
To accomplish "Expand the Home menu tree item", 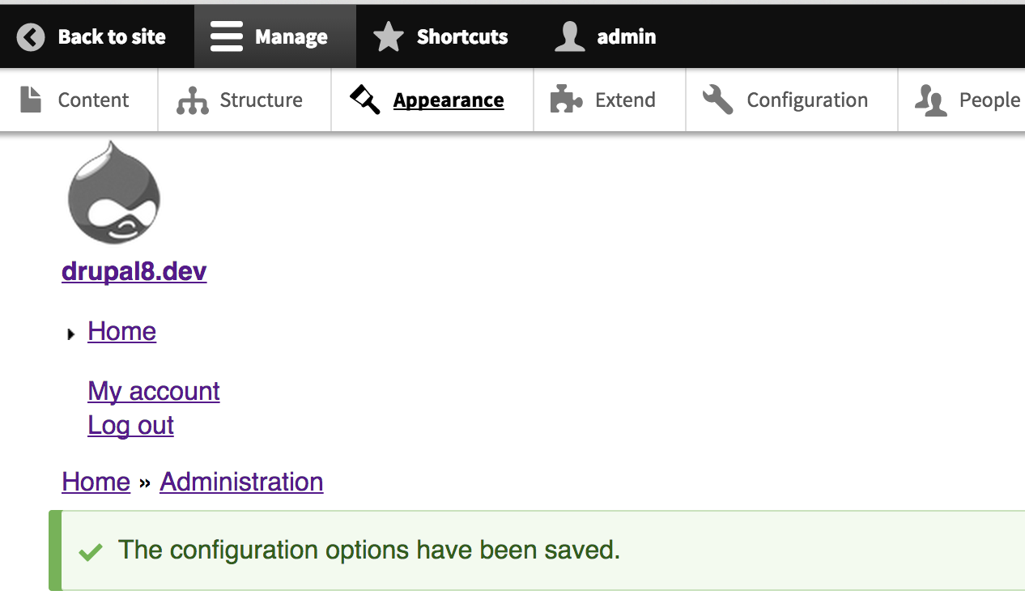I will tap(71, 333).
